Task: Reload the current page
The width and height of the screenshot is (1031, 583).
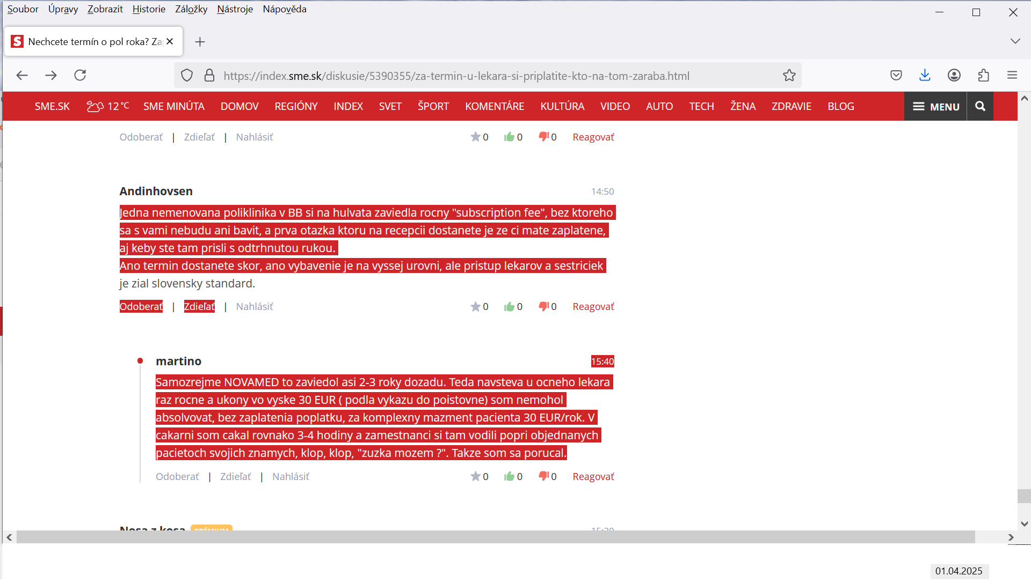Action: [x=80, y=76]
